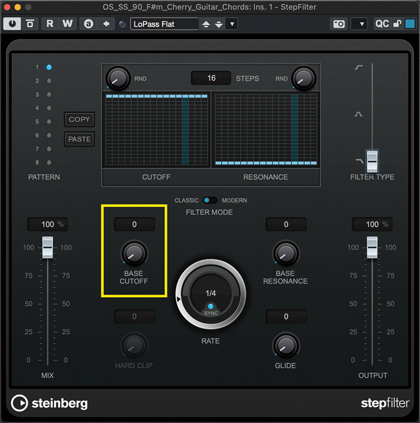The height and width of the screenshot is (423, 420).
Task: Open the LoPass Flat preset name field
Action: (x=164, y=24)
